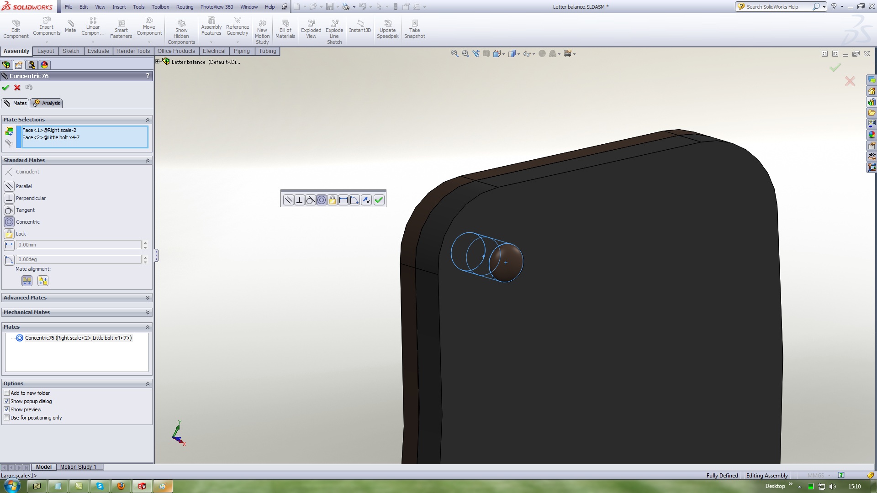Open the Analysis tab in mate panel
The width and height of the screenshot is (877, 493).
tap(47, 103)
